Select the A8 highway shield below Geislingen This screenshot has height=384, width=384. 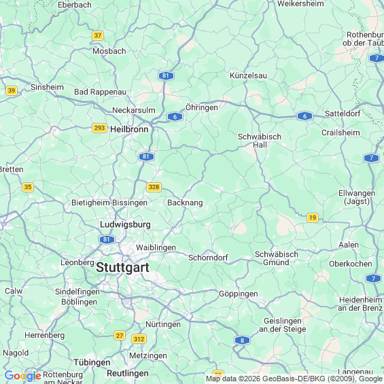coord(242,341)
